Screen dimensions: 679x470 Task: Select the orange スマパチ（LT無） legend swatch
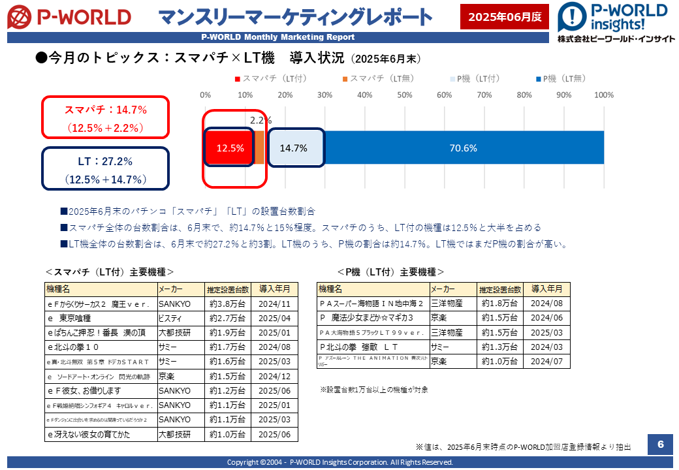click(x=345, y=79)
